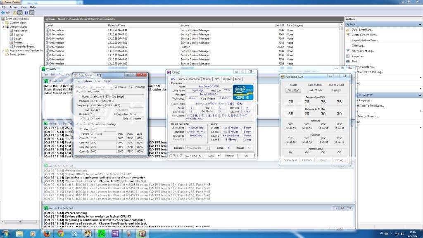The height and width of the screenshot is (238, 423).
Task: Click Filter Current Log in Actions pane
Action: point(363,51)
